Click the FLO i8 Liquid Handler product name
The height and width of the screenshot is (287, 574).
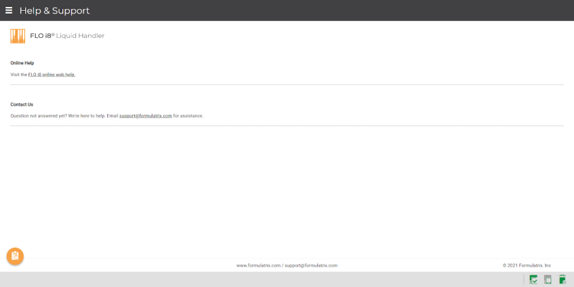(67, 36)
